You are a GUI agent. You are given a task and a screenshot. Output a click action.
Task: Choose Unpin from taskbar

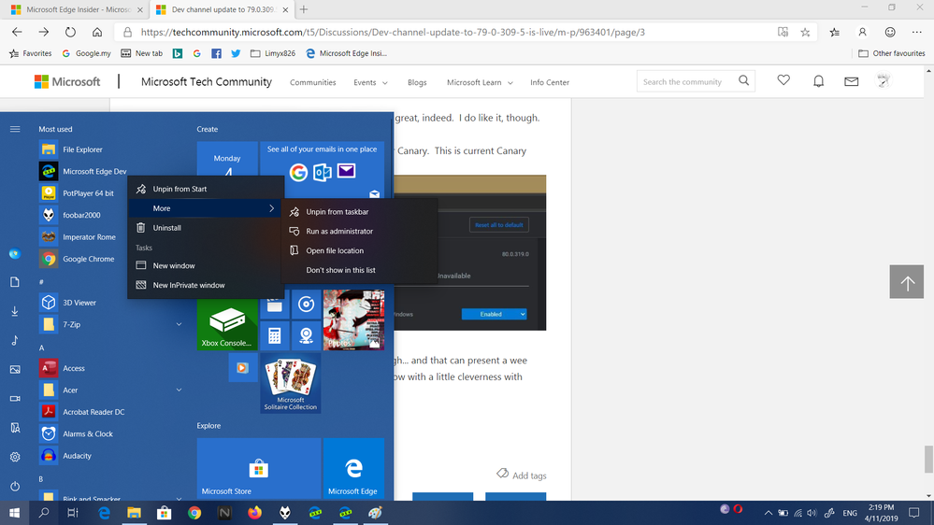(359, 212)
